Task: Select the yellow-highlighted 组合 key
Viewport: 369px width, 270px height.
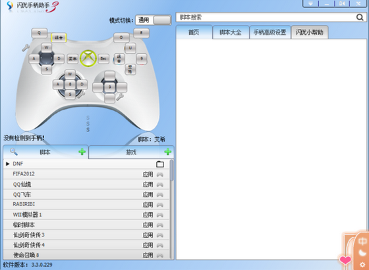Action: pyautogui.click(x=59, y=37)
